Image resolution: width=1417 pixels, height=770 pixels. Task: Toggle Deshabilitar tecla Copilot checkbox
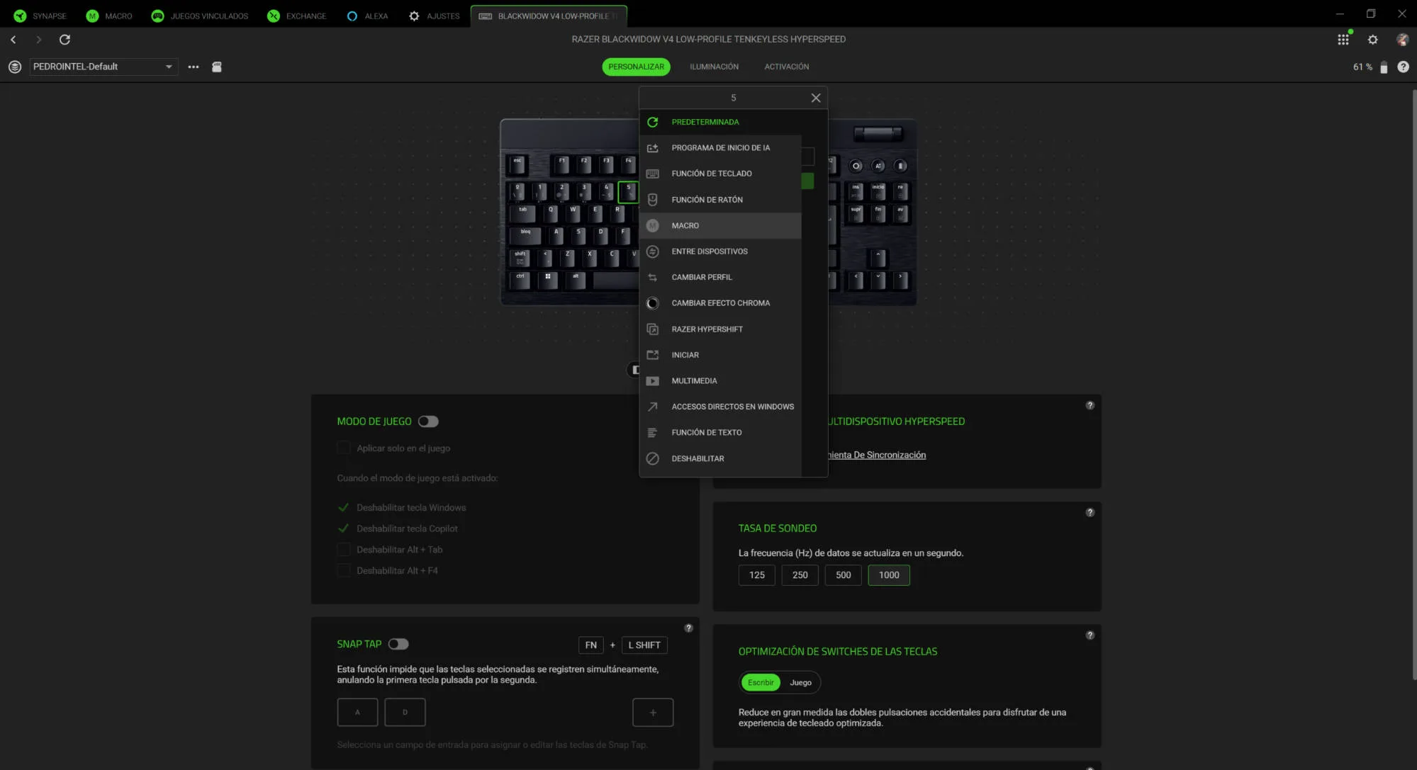click(x=344, y=528)
